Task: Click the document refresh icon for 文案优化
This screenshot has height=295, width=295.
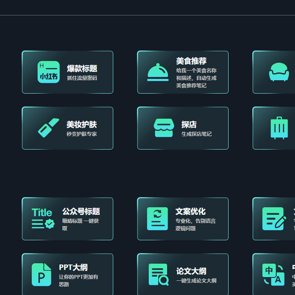Action: [x=158, y=218]
